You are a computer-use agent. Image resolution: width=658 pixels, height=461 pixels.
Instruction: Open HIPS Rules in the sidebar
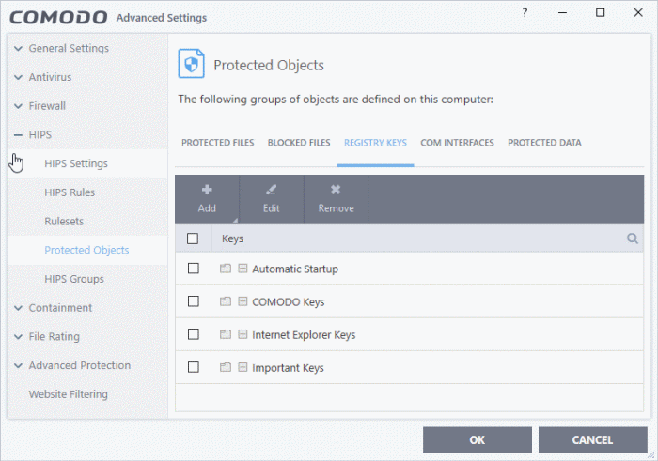pyautogui.click(x=70, y=192)
